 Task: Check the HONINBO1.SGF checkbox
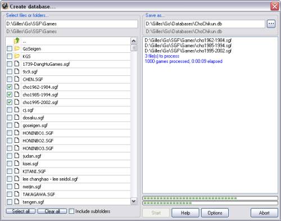click(10, 133)
